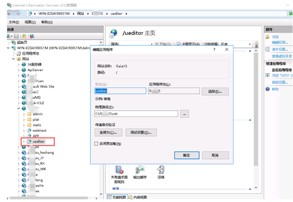Click the Up folder icon in Connections toolbar
The image size is (293, 202).
pos(24,36)
